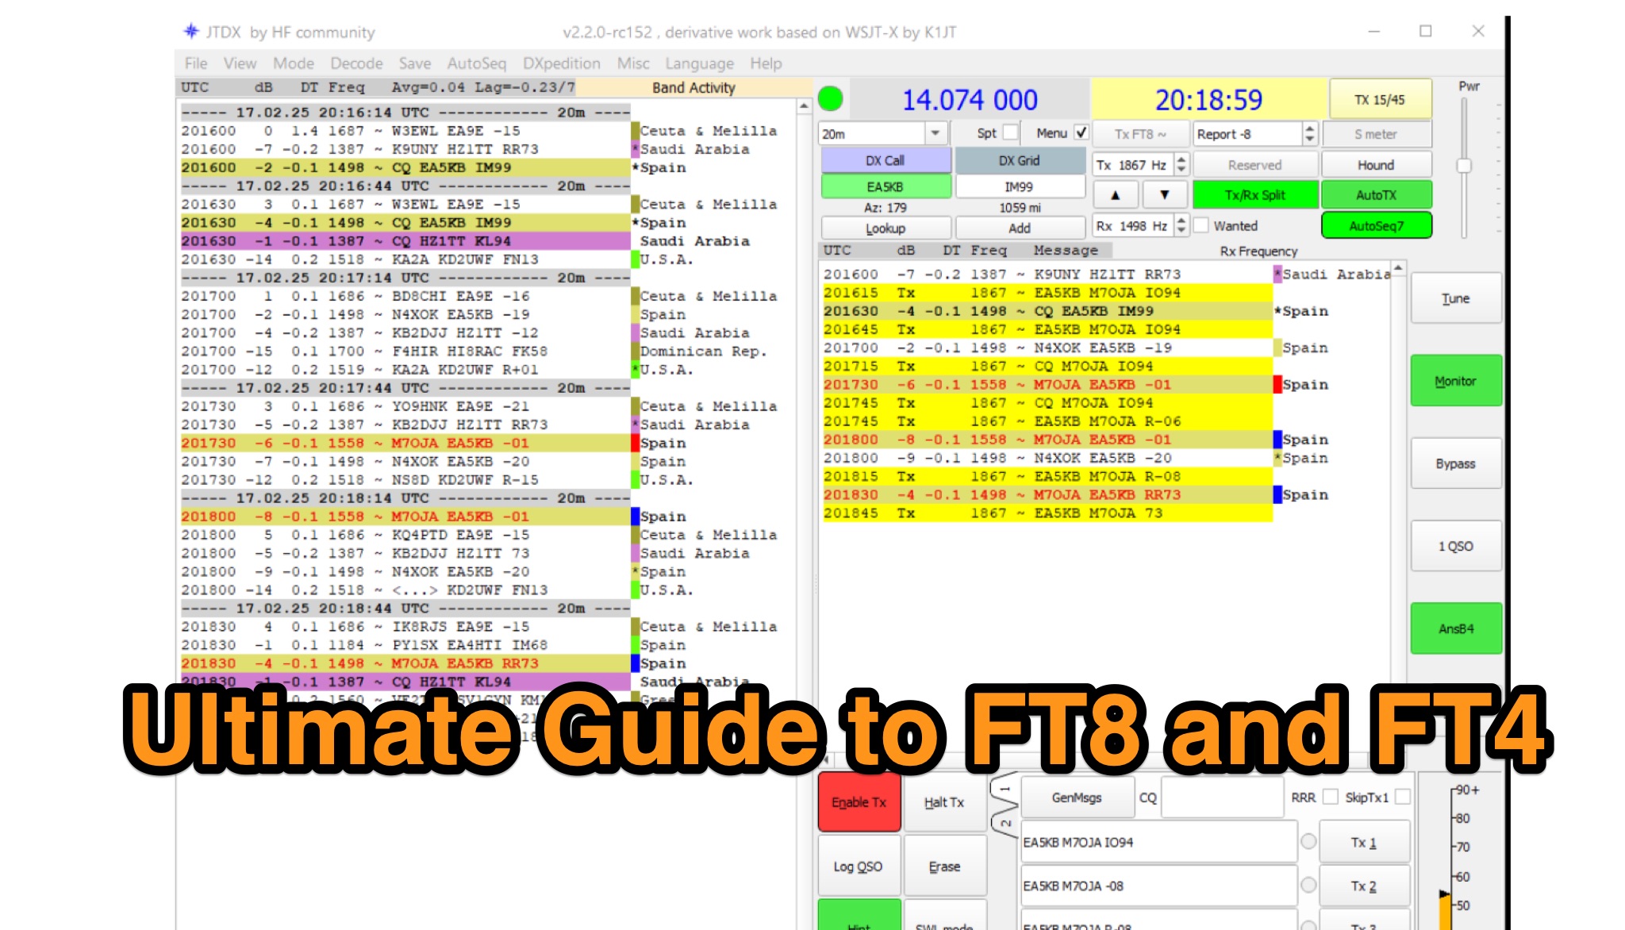Click the JTDX star logo in title bar
The height and width of the screenshot is (930, 1625).
pyautogui.click(x=191, y=31)
